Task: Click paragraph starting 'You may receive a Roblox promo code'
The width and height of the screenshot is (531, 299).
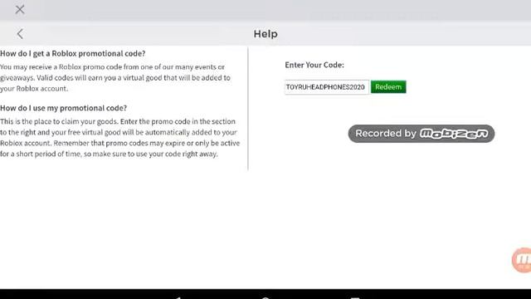Action: [x=115, y=77]
